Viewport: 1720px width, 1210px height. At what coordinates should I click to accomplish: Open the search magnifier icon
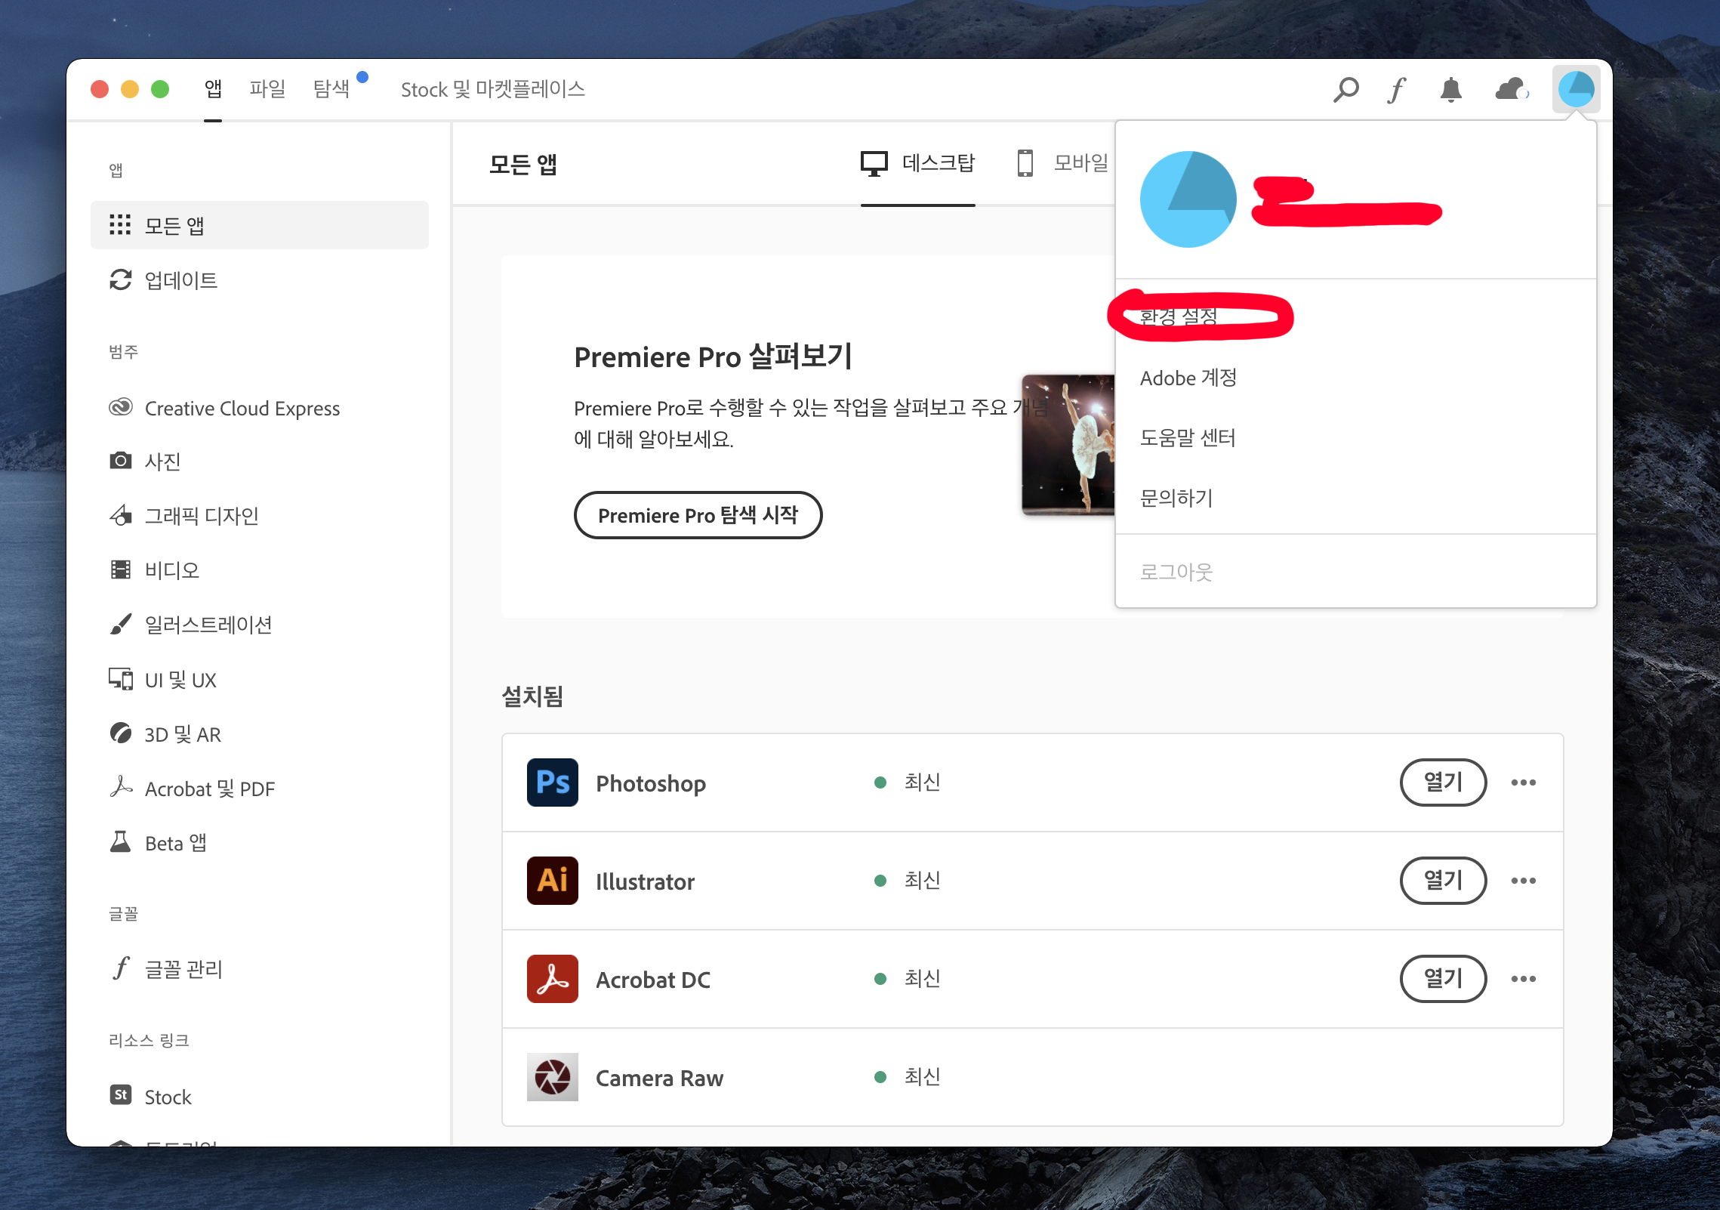click(1345, 90)
